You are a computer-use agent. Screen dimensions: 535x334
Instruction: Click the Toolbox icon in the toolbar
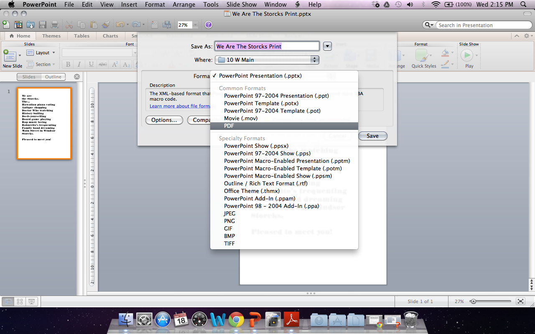tap(155, 25)
